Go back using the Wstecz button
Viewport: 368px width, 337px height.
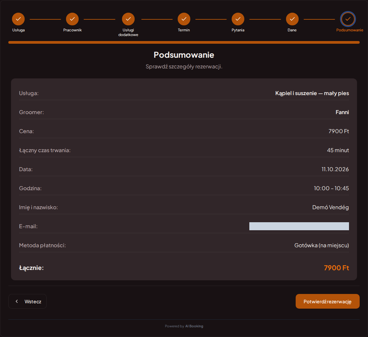coord(27,301)
